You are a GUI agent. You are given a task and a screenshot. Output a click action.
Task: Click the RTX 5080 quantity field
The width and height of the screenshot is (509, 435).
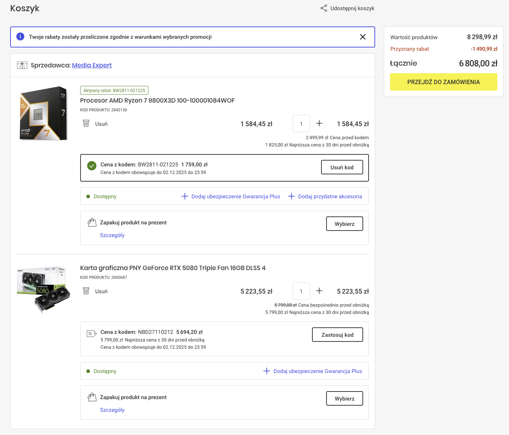click(x=301, y=291)
